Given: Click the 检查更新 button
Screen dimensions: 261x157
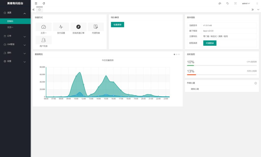Looking at the screenshot, I should pos(117,24).
